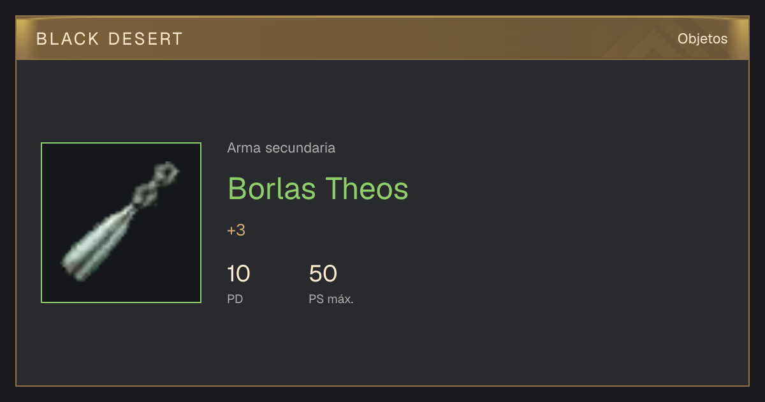The height and width of the screenshot is (402, 765).
Task: Click the word Theos in the item name
Action: click(x=367, y=188)
